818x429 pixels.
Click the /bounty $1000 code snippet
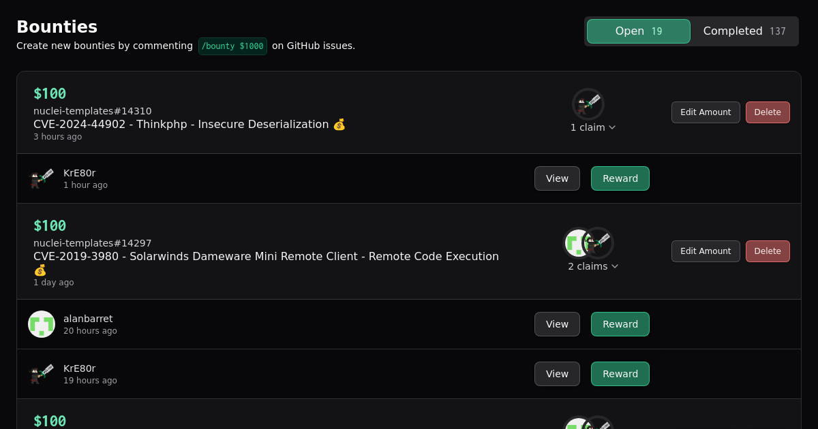(232, 46)
